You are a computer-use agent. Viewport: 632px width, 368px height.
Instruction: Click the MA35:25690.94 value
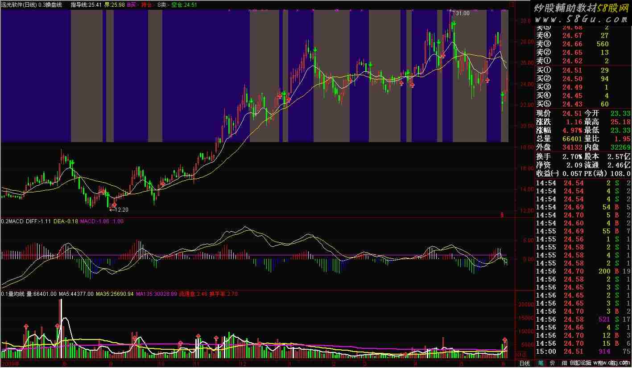(115, 294)
